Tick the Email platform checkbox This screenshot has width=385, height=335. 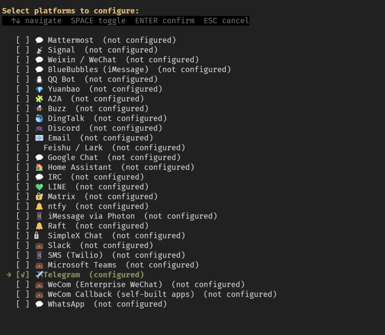coord(23,138)
